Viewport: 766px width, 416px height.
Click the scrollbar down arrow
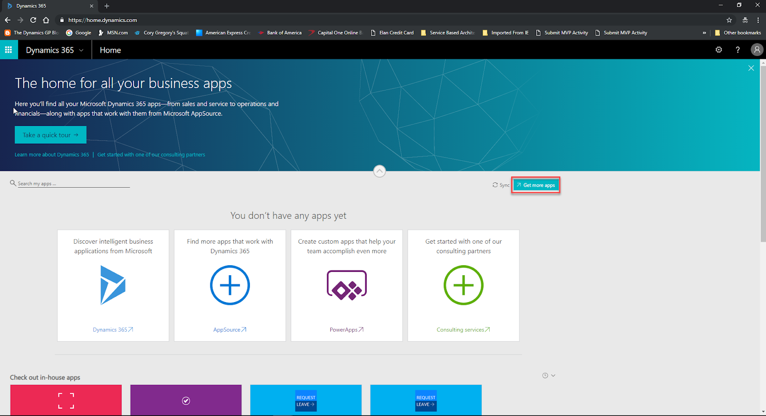[x=763, y=412]
